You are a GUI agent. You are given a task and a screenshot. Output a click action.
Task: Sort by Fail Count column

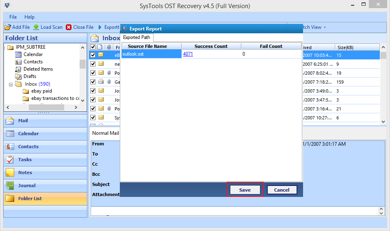click(x=271, y=46)
